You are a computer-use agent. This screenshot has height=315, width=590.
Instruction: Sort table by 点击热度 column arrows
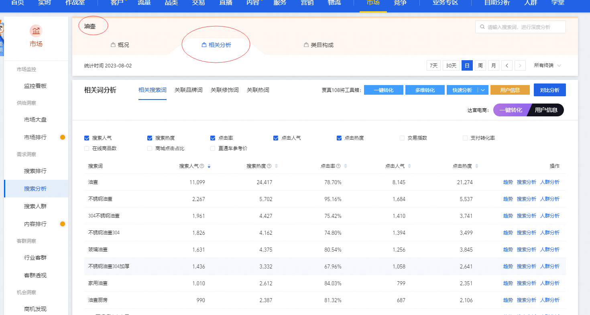tap(477, 166)
